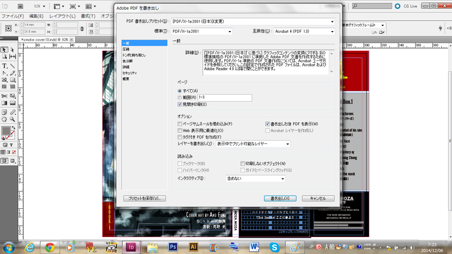Click the プリセットを保存(V)... button

[145, 198]
